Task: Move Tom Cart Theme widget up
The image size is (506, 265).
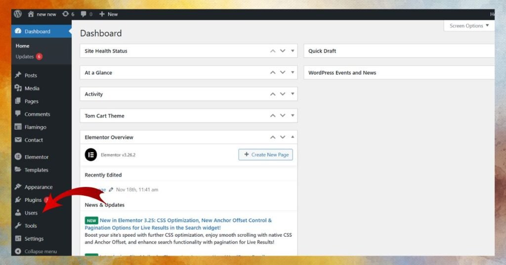Action: click(x=273, y=116)
